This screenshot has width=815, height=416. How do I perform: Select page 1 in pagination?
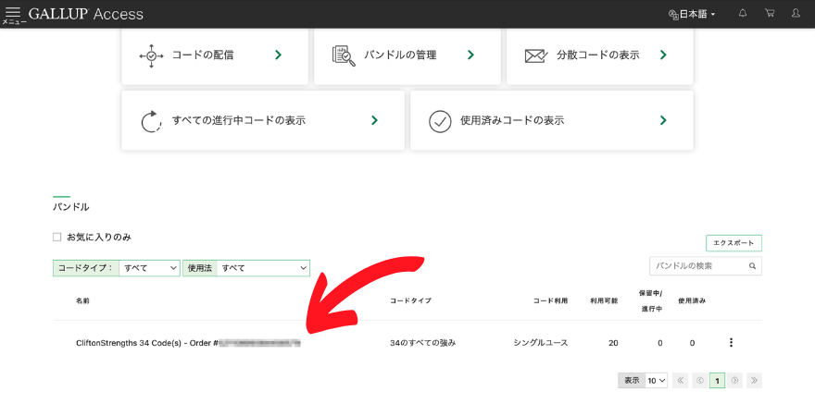pos(717,381)
